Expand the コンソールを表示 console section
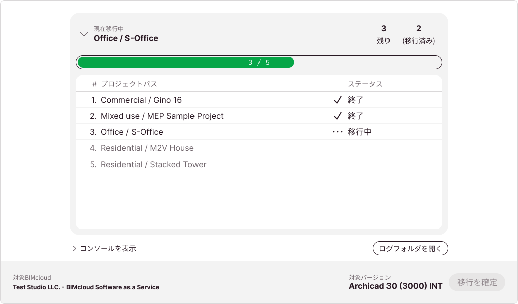This screenshot has height=304, width=518. click(x=104, y=248)
